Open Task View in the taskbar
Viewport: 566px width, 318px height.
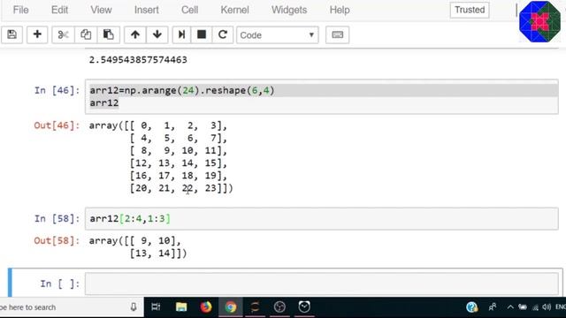coord(156,307)
